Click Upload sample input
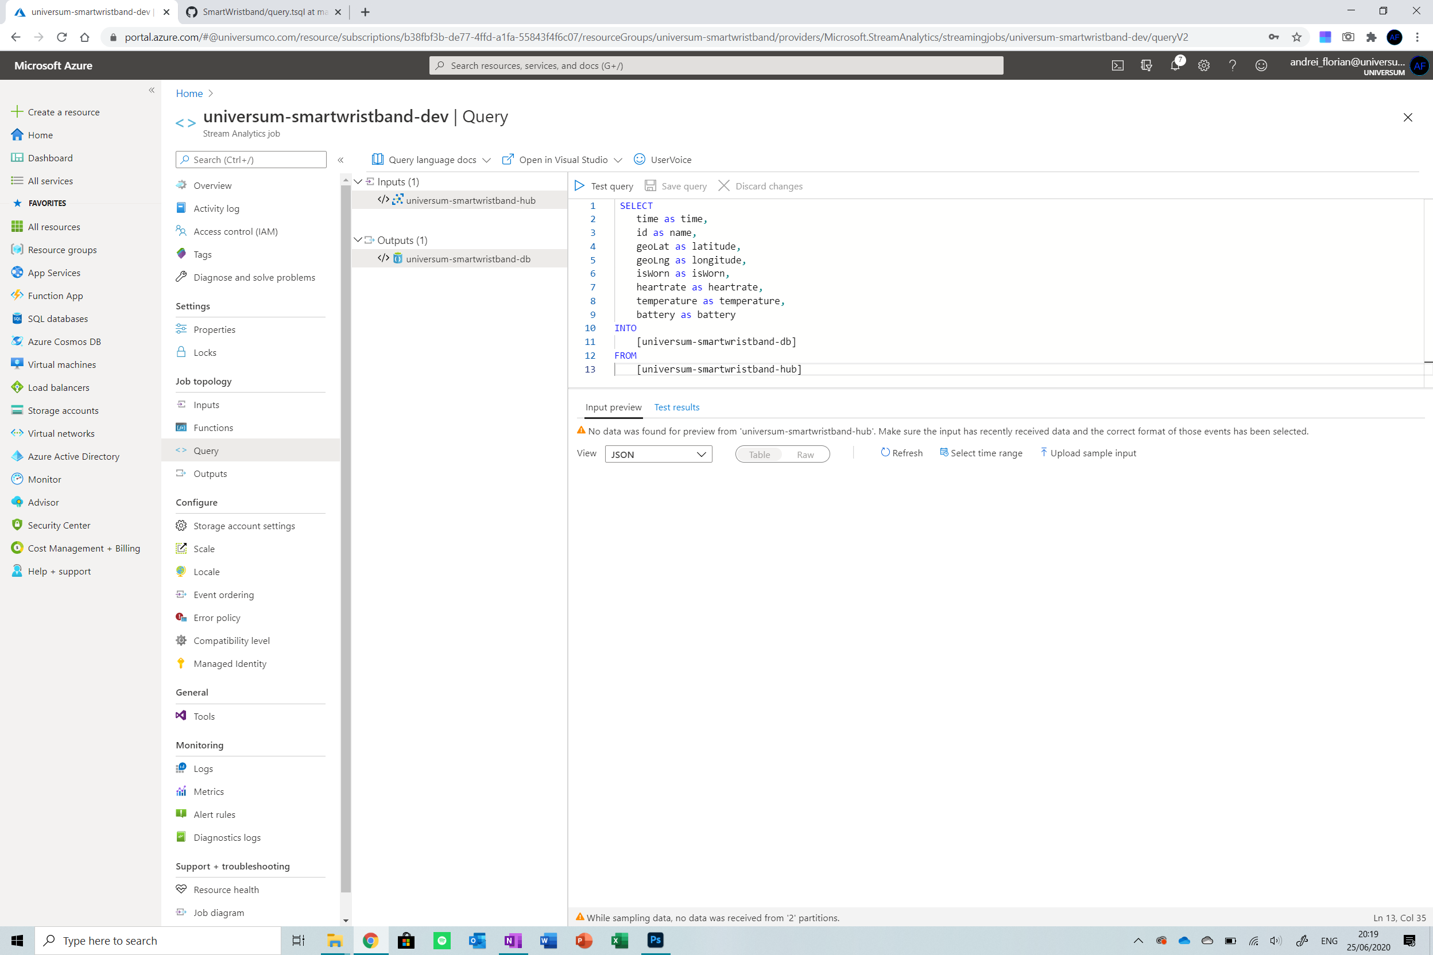1433x955 pixels. point(1087,453)
